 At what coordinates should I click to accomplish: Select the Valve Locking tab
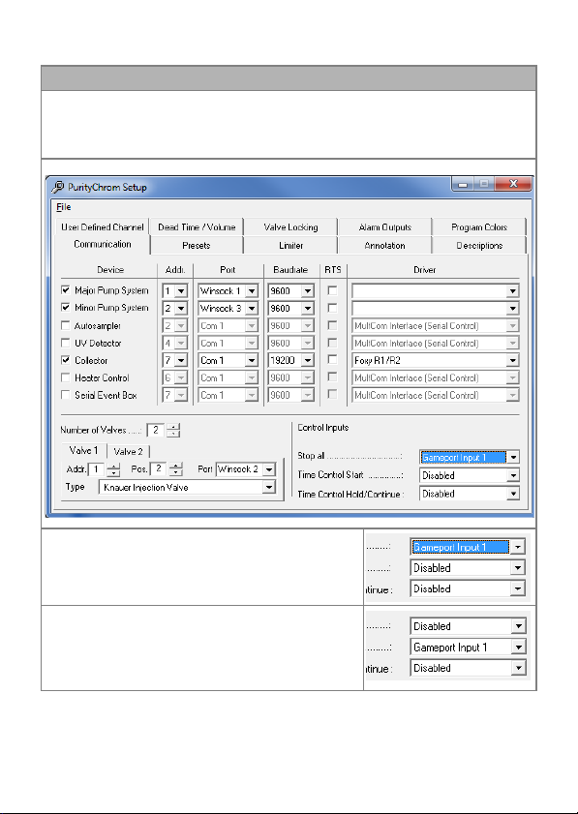290,227
